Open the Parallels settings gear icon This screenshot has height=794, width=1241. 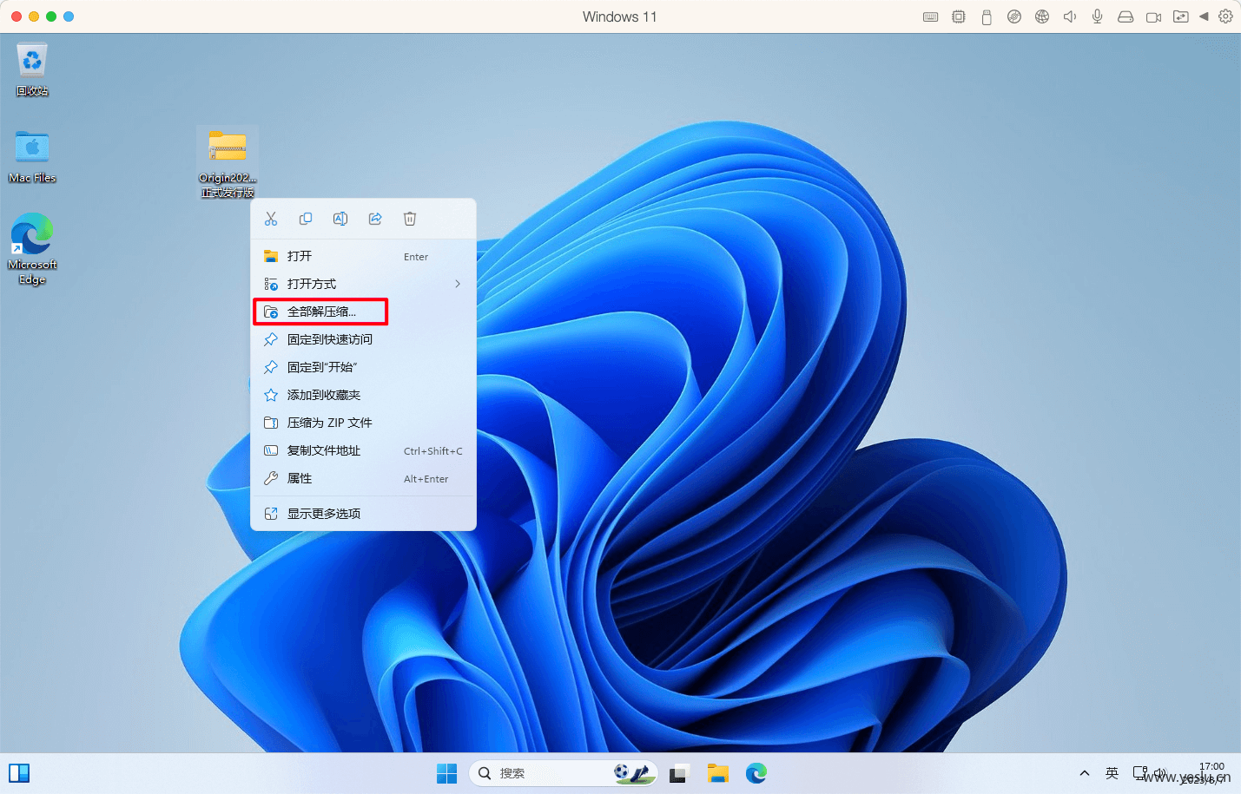[1225, 16]
